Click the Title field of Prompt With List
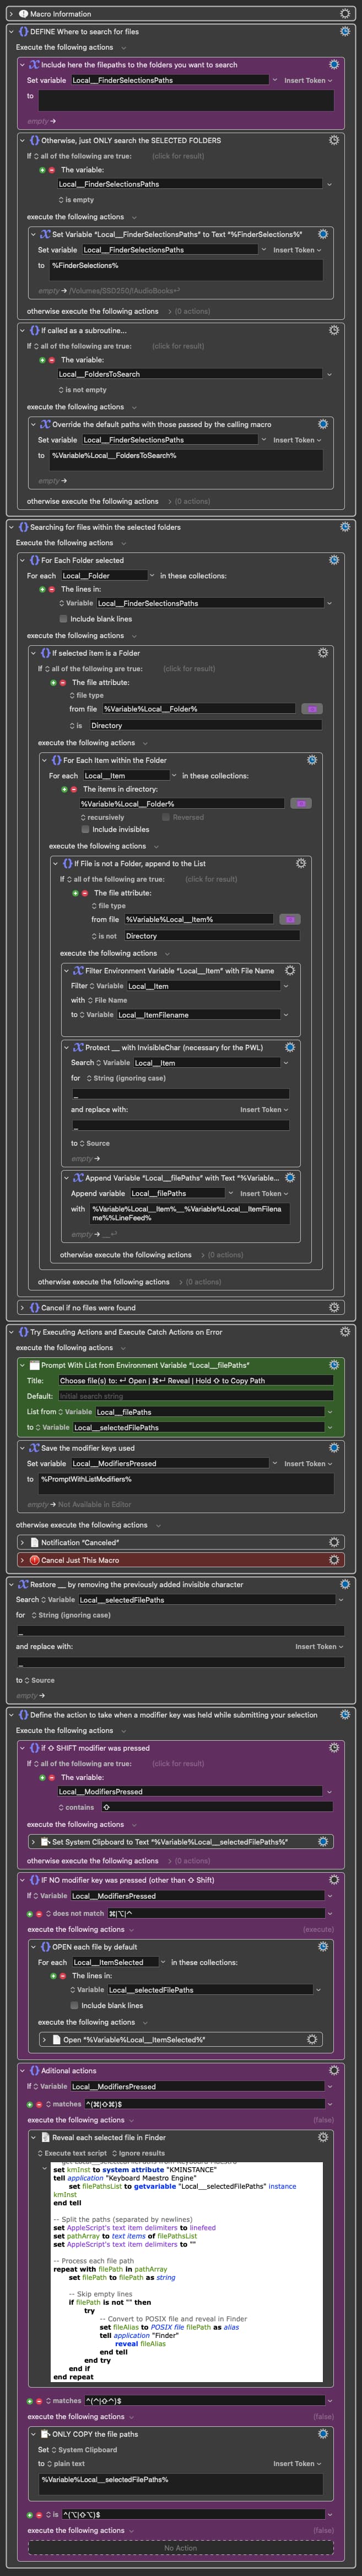This screenshot has width=362, height=2576. [x=194, y=1380]
